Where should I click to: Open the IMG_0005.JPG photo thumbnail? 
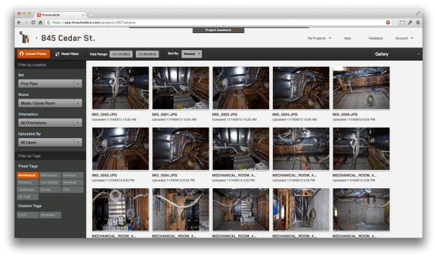[361, 88]
